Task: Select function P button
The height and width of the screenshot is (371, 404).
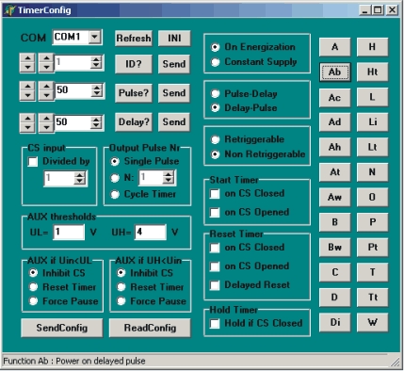Action: 372,222
